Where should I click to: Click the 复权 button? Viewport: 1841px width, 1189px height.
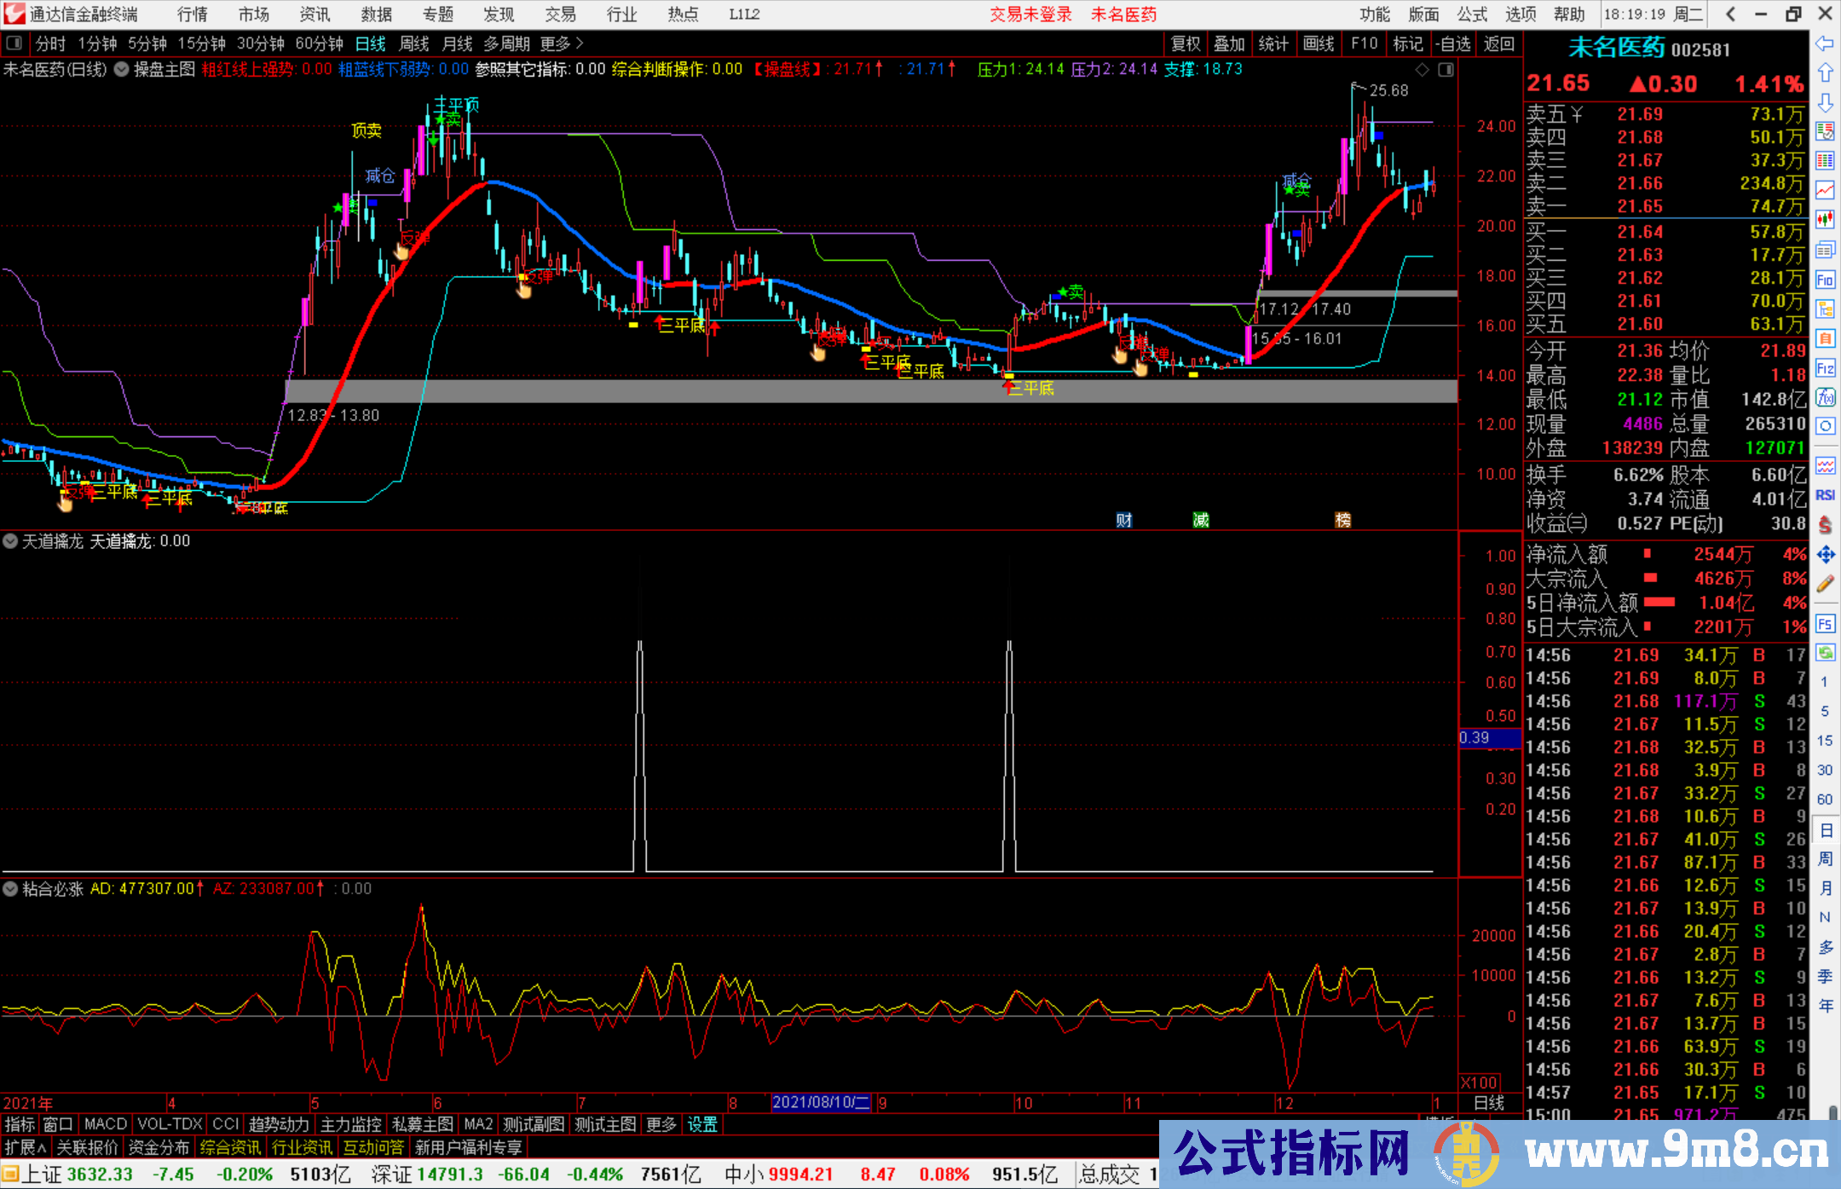click(1186, 43)
